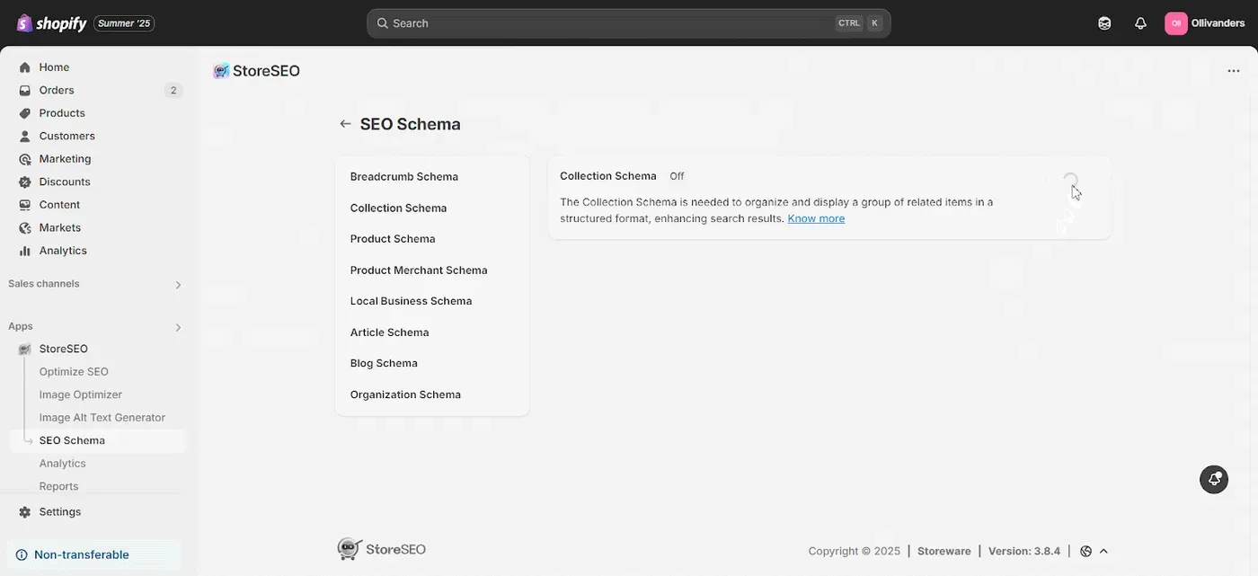Open Products in the sidebar

coord(62,113)
